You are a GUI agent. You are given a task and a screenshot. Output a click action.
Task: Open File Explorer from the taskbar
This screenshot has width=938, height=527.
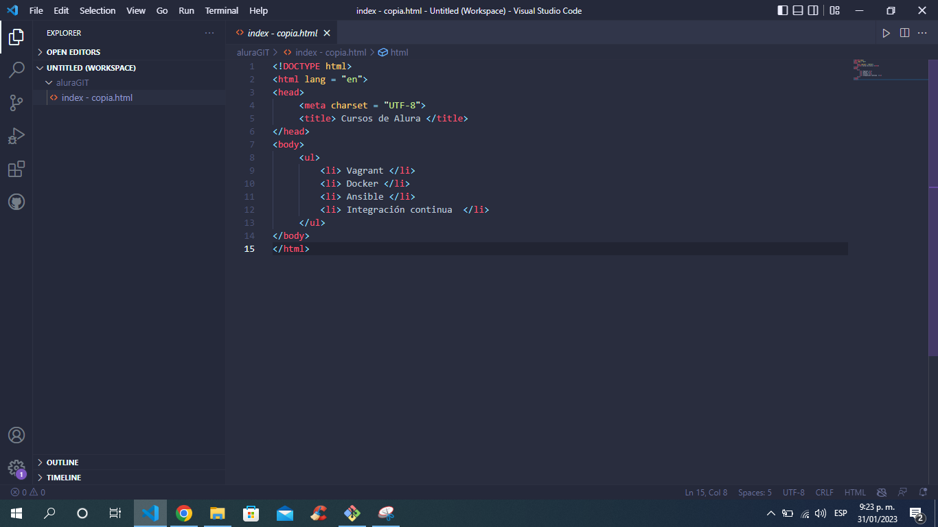(217, 513)
